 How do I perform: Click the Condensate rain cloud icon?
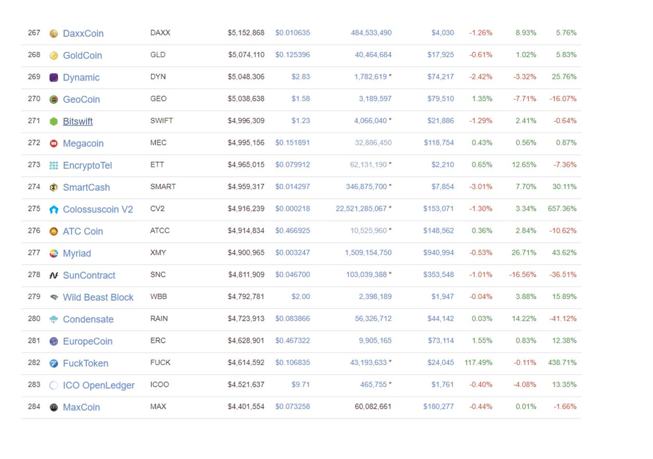click(x=53, y=319)
